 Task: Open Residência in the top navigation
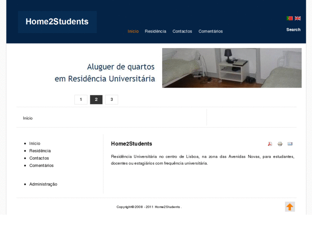(155, 31)
